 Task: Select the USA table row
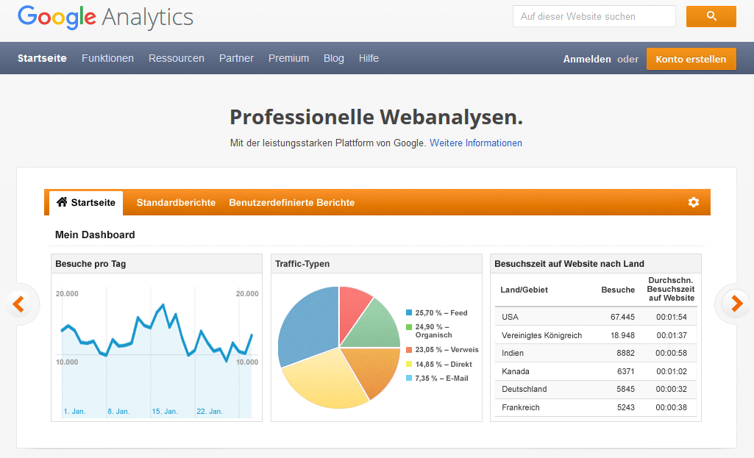596,317
